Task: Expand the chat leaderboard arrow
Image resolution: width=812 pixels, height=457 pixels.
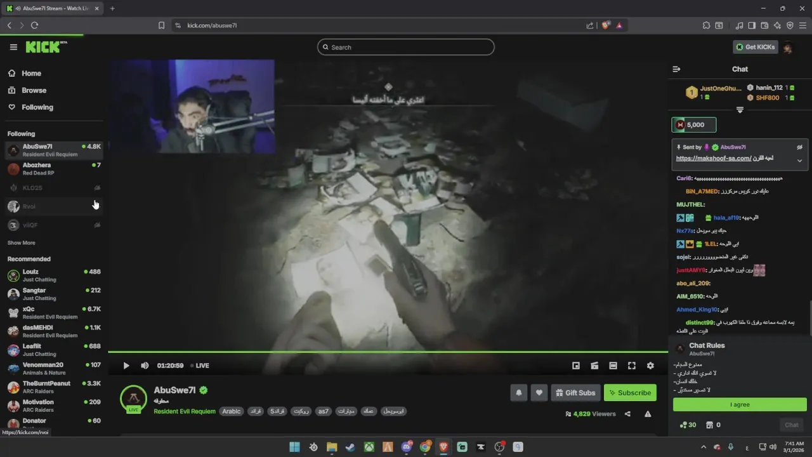Action: click(x=740, y=110)
